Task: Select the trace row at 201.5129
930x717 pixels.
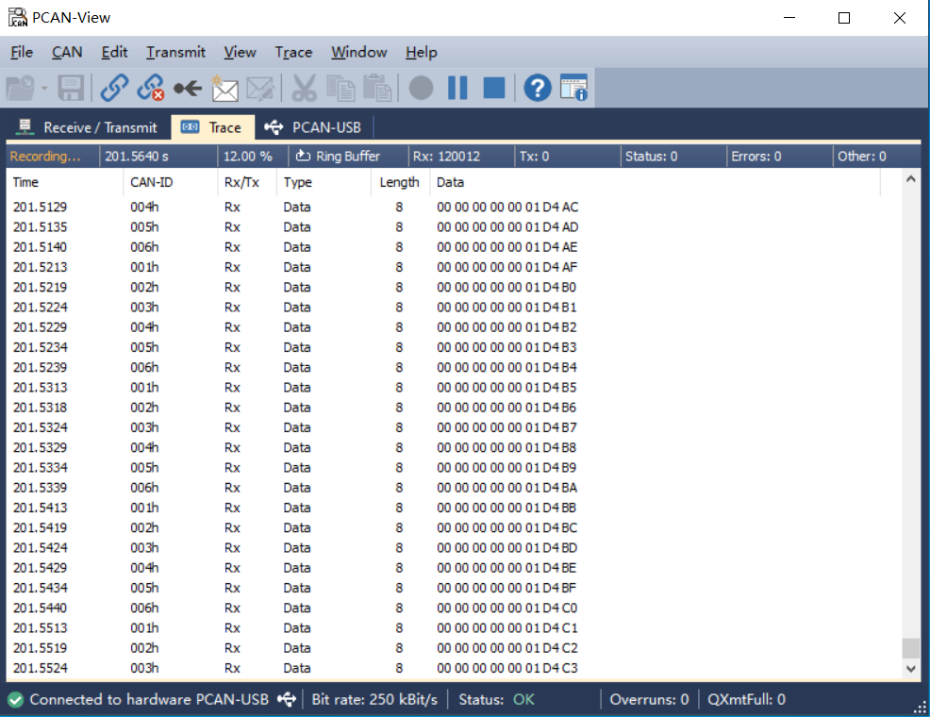Action: tap(454, 207)
